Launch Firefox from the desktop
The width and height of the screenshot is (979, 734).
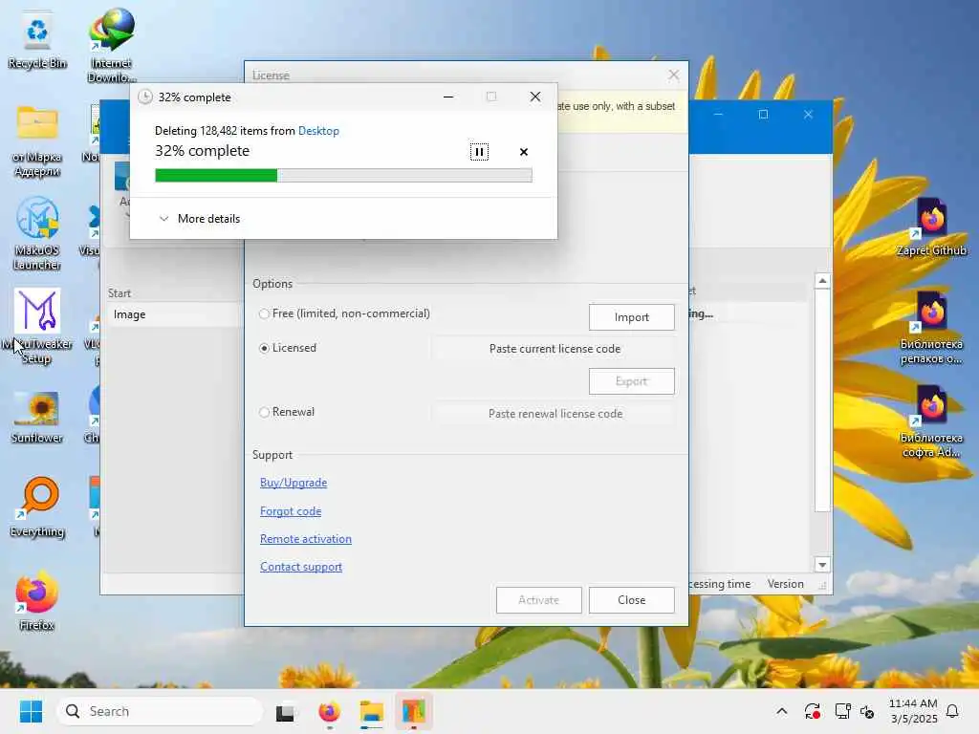point(37,600)
